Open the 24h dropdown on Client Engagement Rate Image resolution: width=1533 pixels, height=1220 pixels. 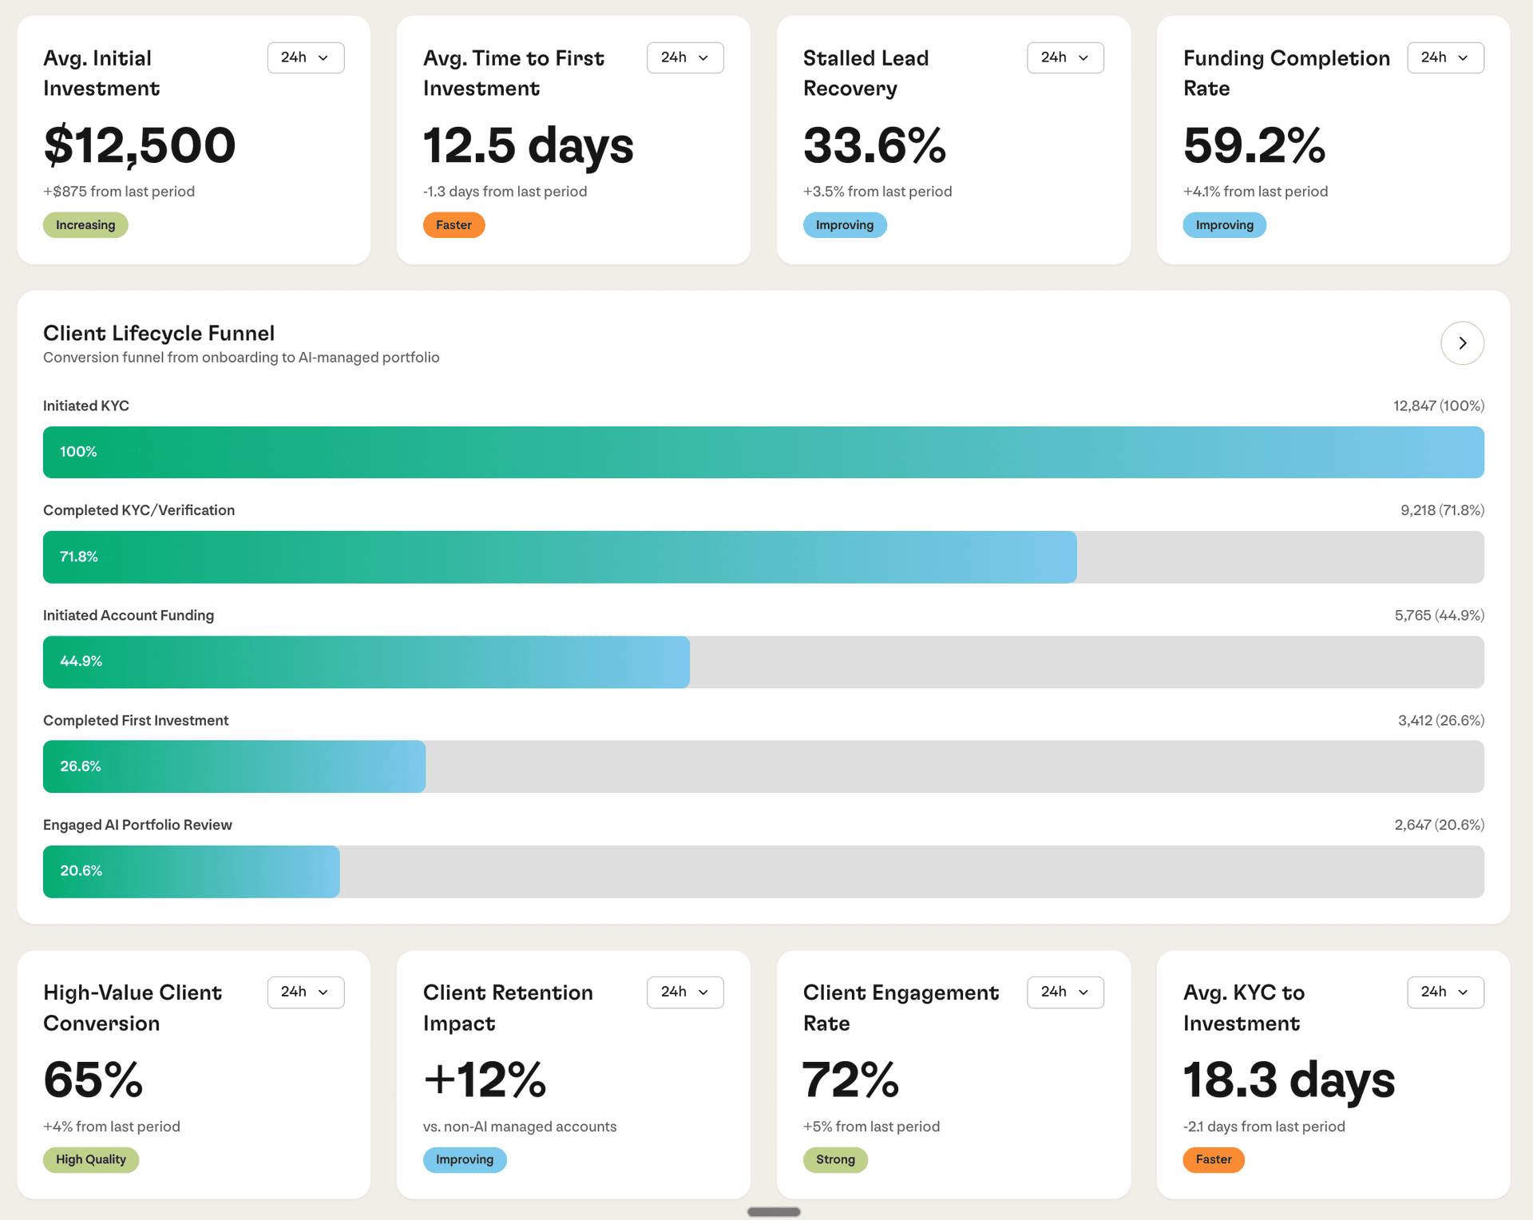(1065, 992)
